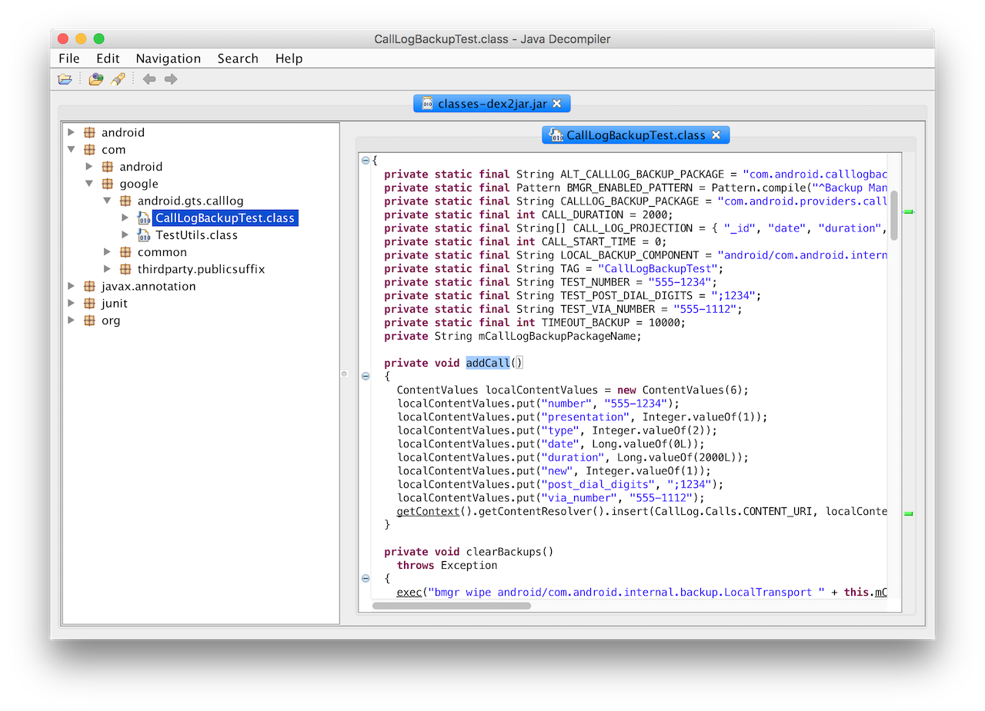This screenshot has width=985, height=711.
Task: Close the CallLogBackupTest.class editor tab
Action: tap(716, 135)
